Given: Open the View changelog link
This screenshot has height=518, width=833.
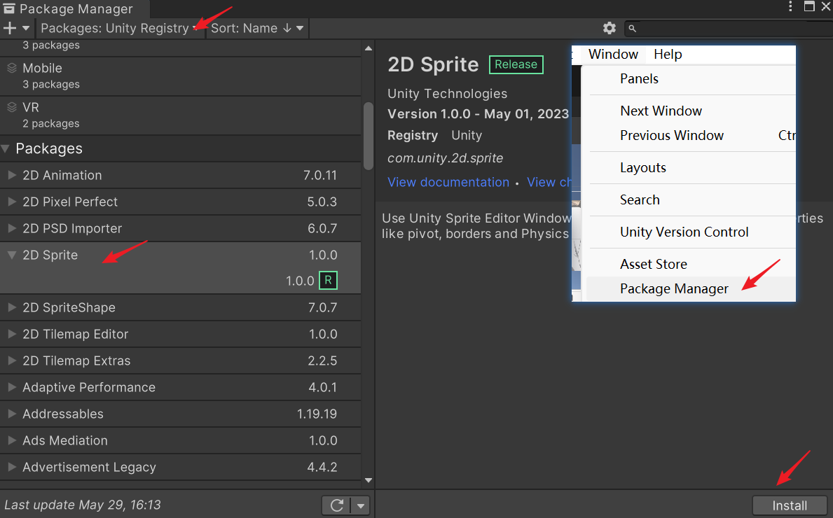Looking at the screenshot, I should pos(549,182).
